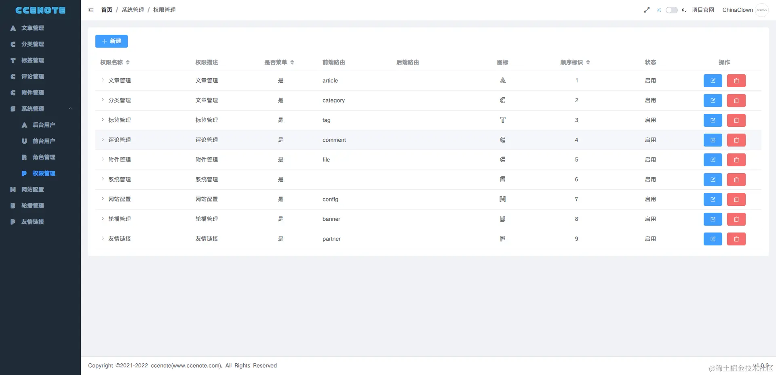Enter fullscreen with the expand arrows icon

tap(647, 10)
